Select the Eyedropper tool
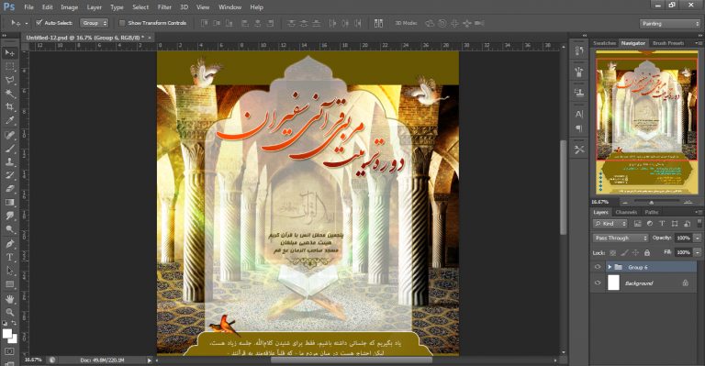The height and width of the screenshot is (366, 705). (9, 120)
